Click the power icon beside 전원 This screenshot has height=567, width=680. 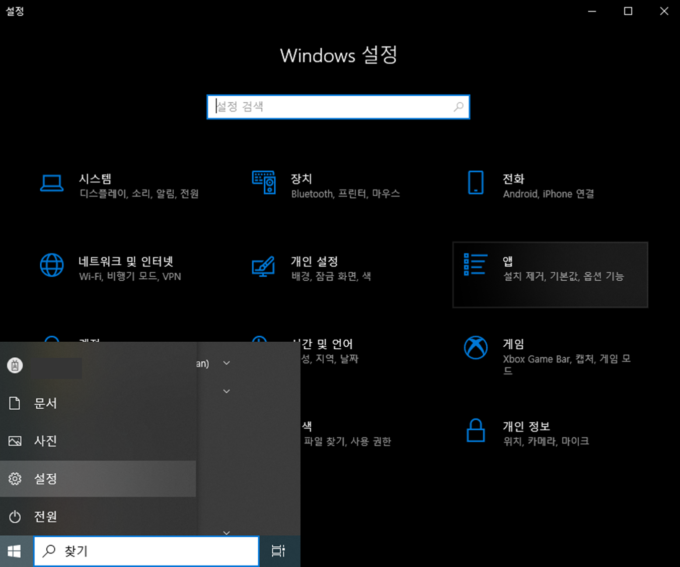tap(15, 517)
